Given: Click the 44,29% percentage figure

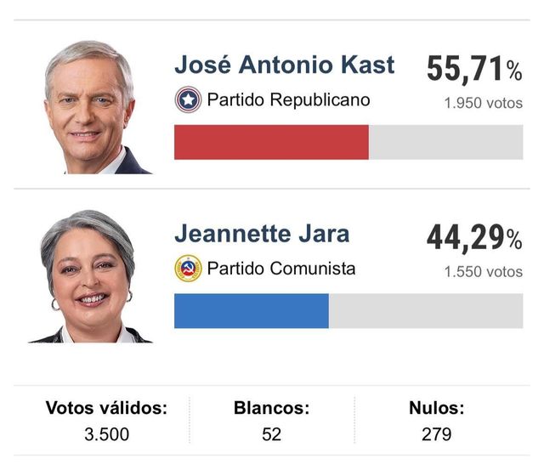Looking at the screenshot, I should (x=474, y=239).
